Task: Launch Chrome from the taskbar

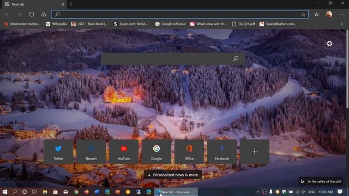Action: tap(76, 192)
